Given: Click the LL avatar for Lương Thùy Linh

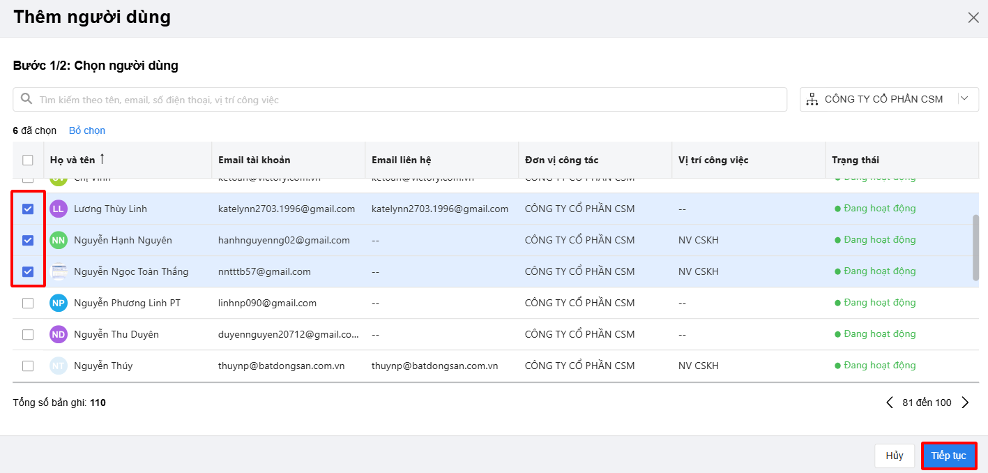Looking at the screenshot, I should (59, 209).
